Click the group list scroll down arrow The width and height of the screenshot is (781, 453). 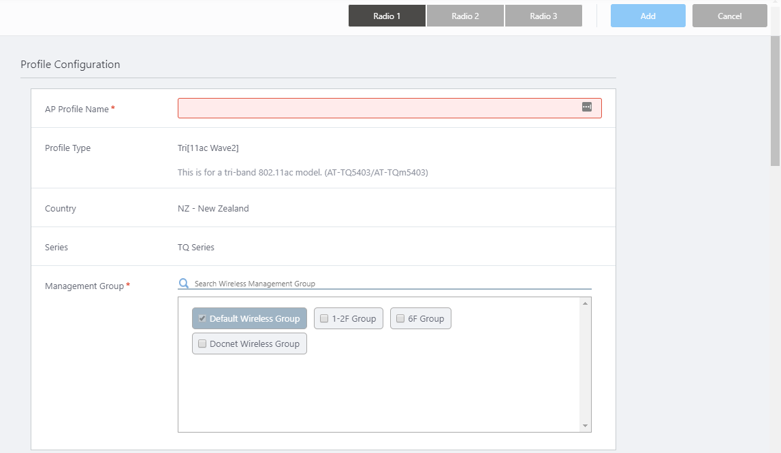click(585, 426)
